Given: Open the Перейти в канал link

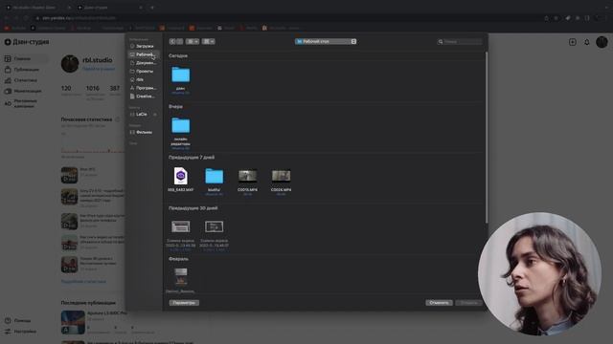Looking at the screenshot, I should (x=99, y=69).
